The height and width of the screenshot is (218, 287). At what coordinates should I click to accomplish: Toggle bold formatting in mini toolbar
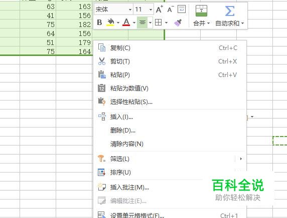click(99, 22)
